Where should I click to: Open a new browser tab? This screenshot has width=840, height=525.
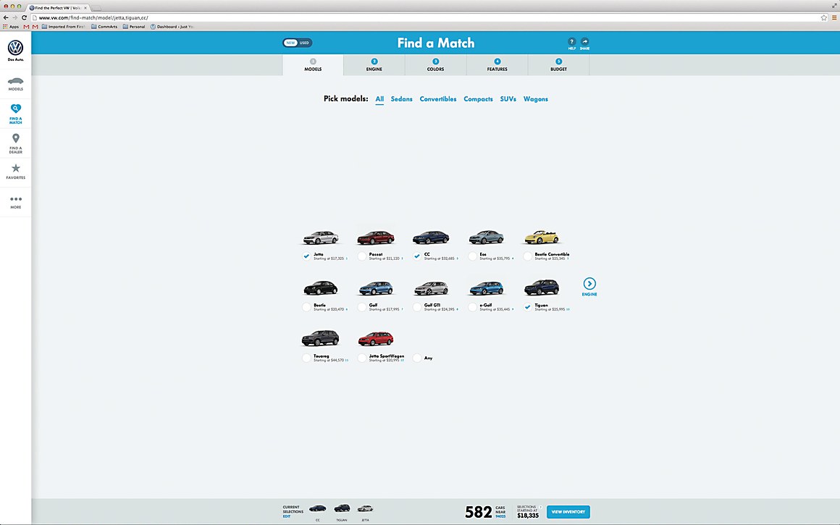[x=96, y=8]
